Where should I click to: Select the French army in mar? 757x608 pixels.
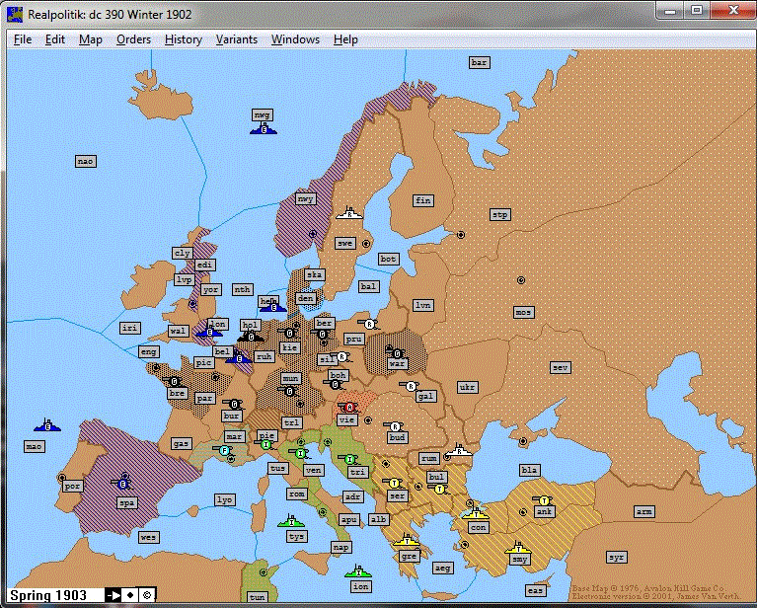click(223, 450)
